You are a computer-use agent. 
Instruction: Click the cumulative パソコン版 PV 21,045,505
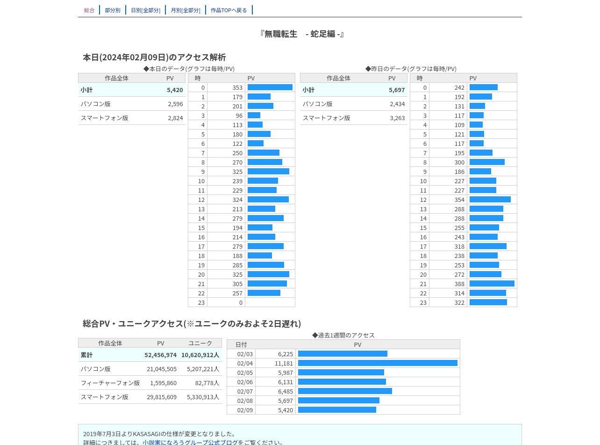(x=162, y=369)
